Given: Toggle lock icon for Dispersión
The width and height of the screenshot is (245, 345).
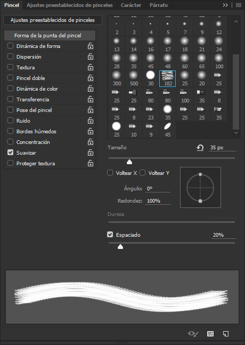Looking at the screenshot, I should tap(91, 57).
